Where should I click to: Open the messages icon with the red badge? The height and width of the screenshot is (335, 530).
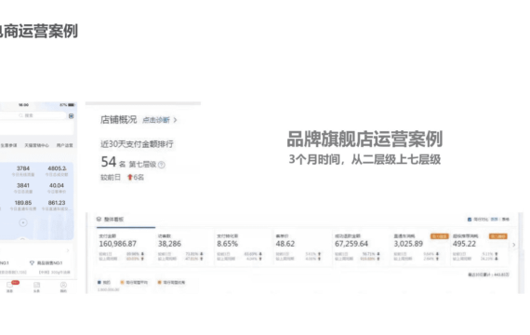click(10, 285)
